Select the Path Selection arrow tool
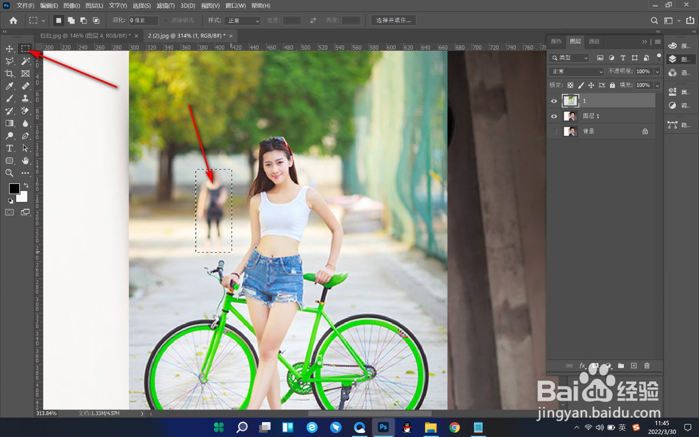 pos(25,148)
